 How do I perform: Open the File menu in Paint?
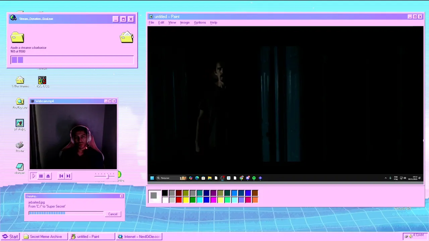pyautogui.click(x=151, y=22)
